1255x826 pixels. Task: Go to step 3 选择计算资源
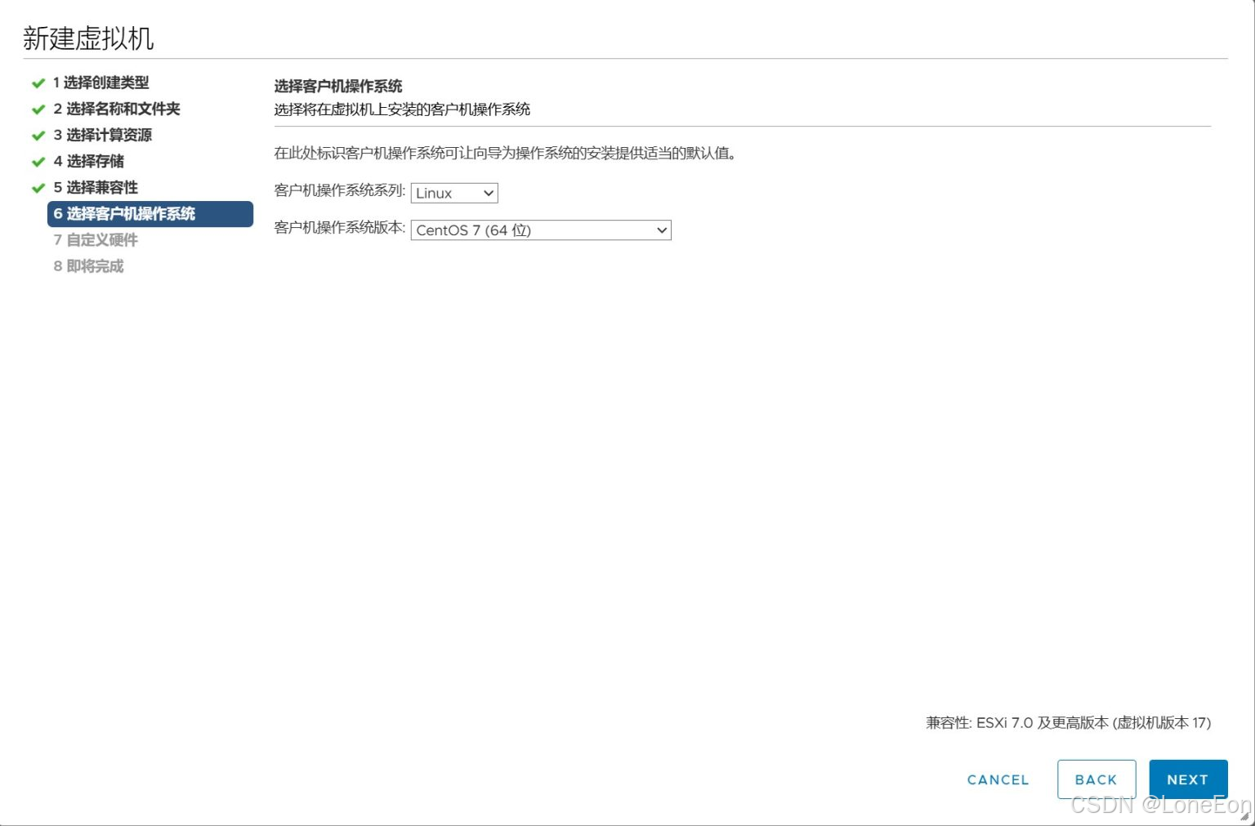point(103,135)
